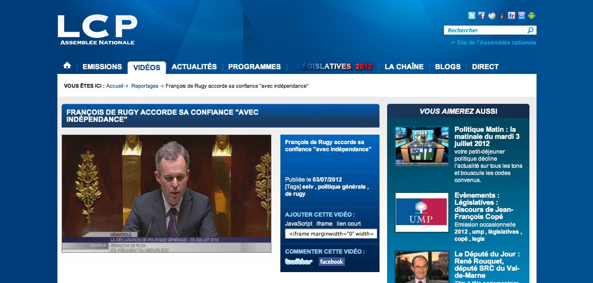Viewport: 593px width, 283px height.
Task: Open the PROGRAMMES menu
Action: (254, 66)
